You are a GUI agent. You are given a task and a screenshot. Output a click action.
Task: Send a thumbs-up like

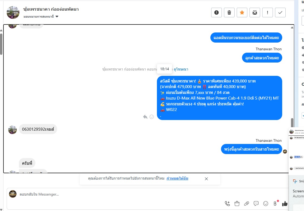(x=285, y=204)
